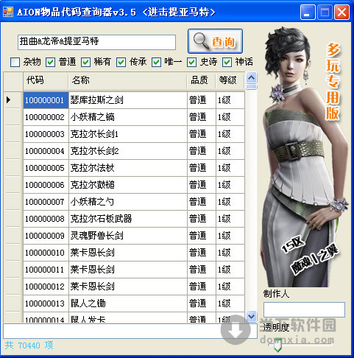Click name cell 鼠人之锄
354x358 pixels.
[128, 303]
